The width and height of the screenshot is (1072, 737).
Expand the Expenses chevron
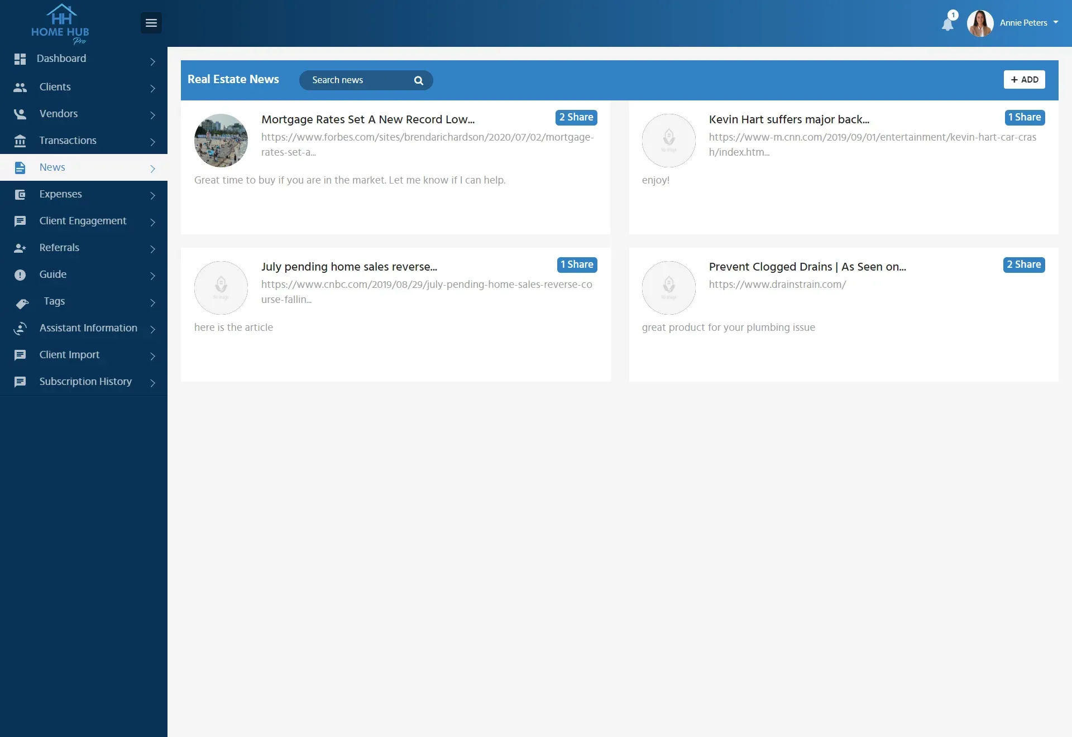click(152, 195)
